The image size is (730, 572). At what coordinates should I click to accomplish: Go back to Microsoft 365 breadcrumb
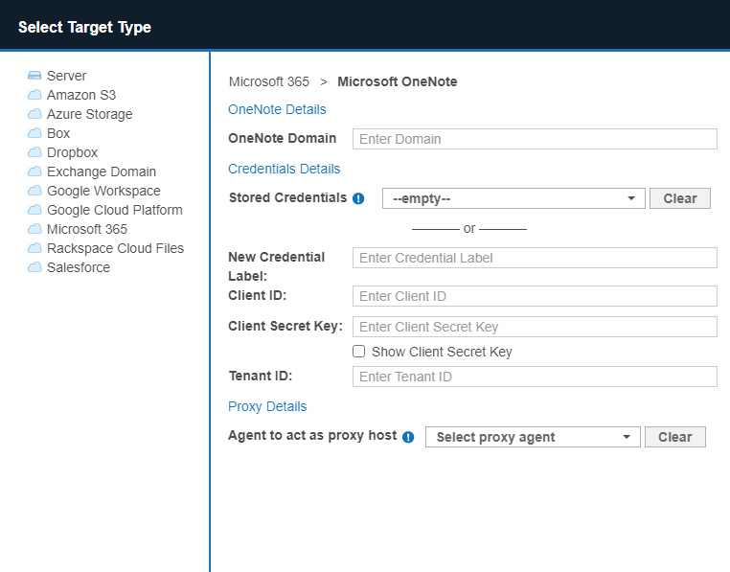pyautogui.click(x=269, y=81)
